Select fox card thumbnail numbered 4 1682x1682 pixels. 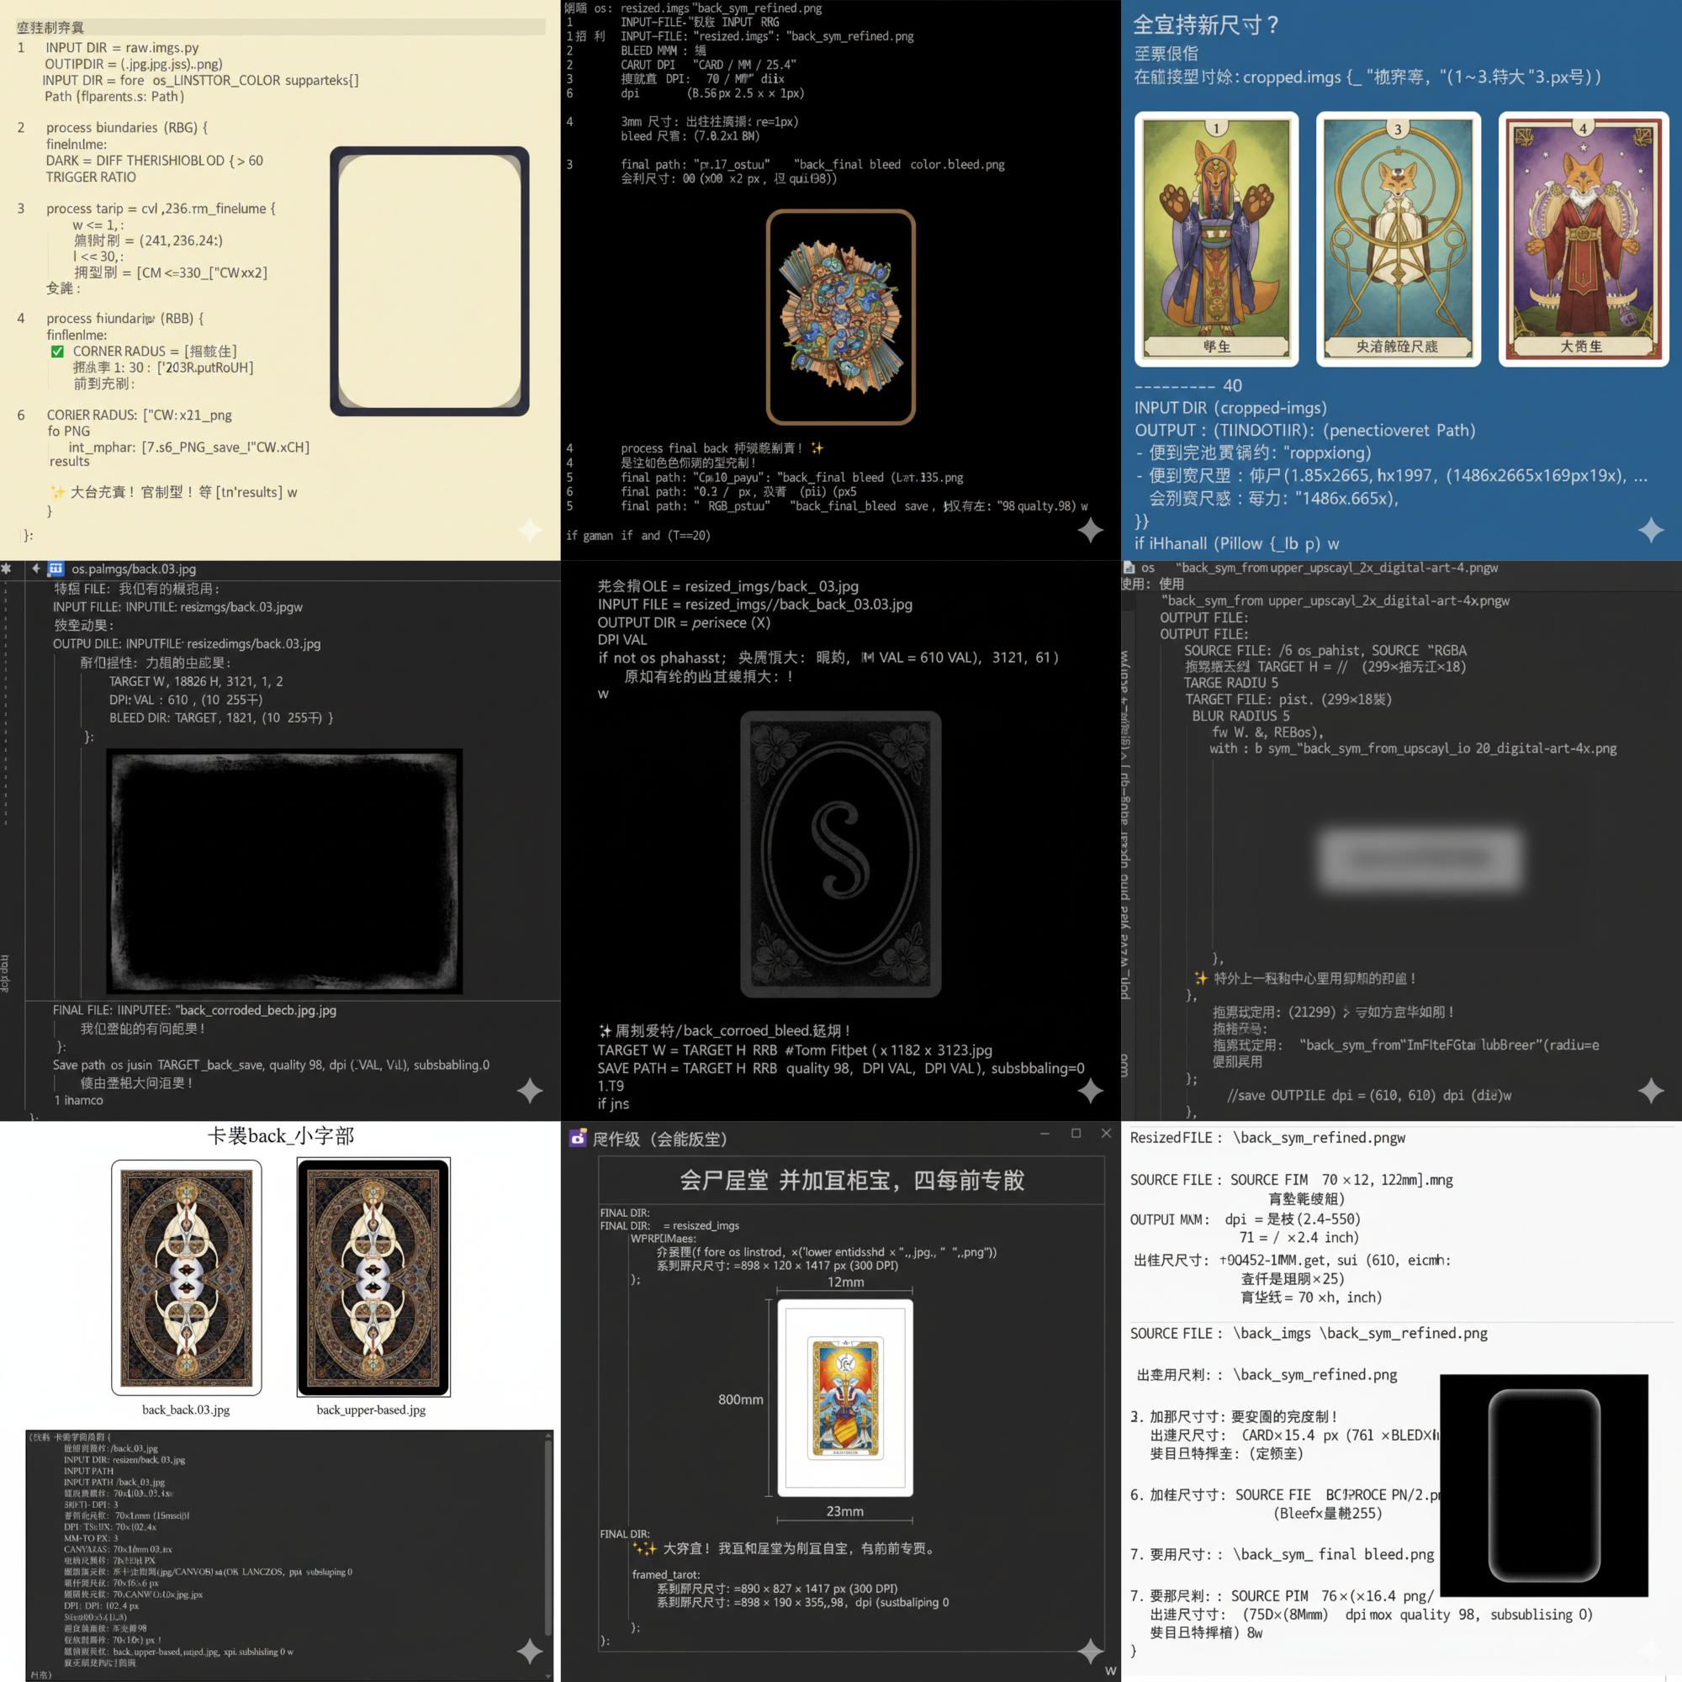click(1583, 239)
